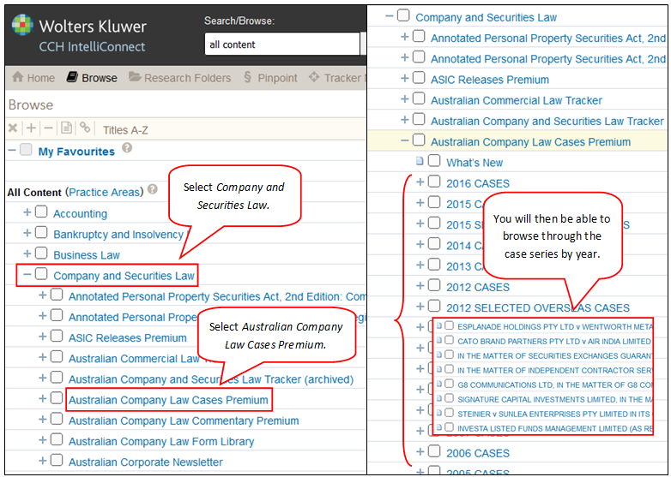The height and width of the screenshot is (477, 671).
Task: Click document icon for ESPLANADE HOLDINGS case
Action: point(439,326)
